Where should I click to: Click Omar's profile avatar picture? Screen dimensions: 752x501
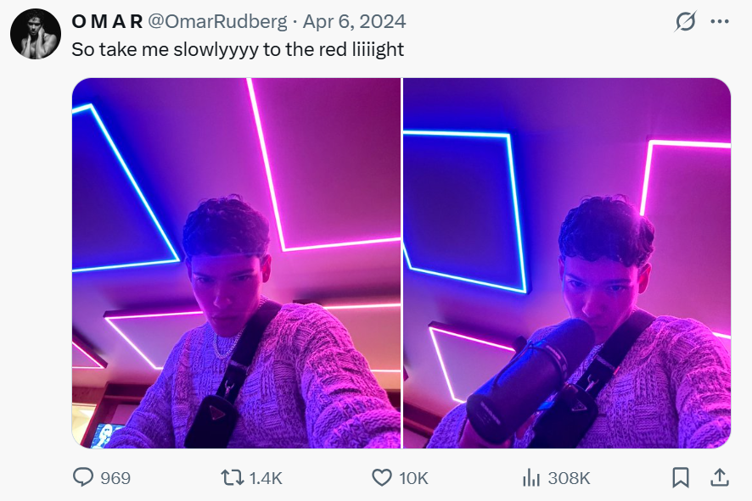(36, 35)
